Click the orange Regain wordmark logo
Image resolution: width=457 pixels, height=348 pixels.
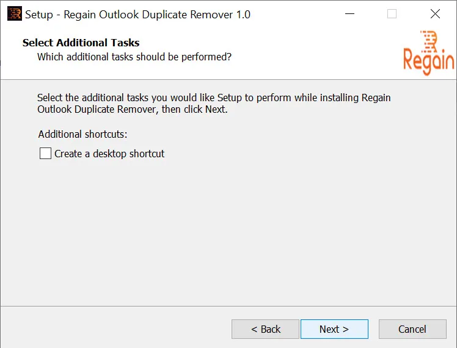click(429, 60)
